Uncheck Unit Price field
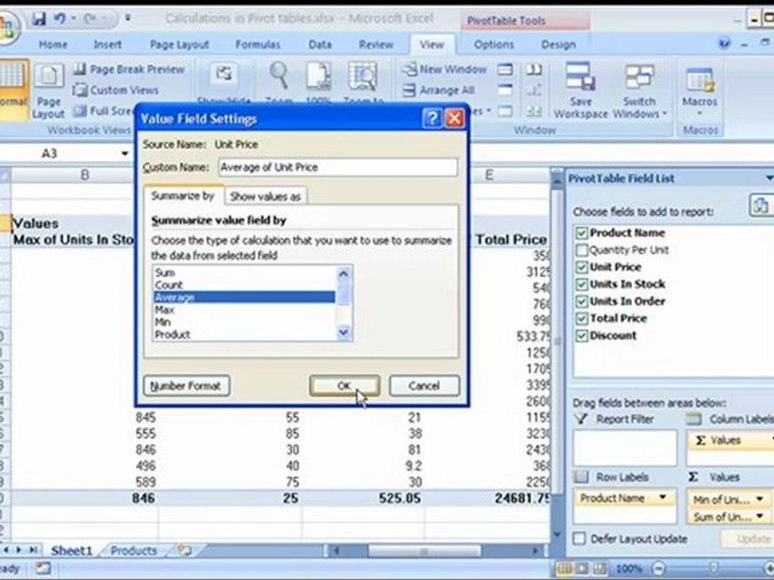Viewport: 774px width, 580px height. pos(581,267)
